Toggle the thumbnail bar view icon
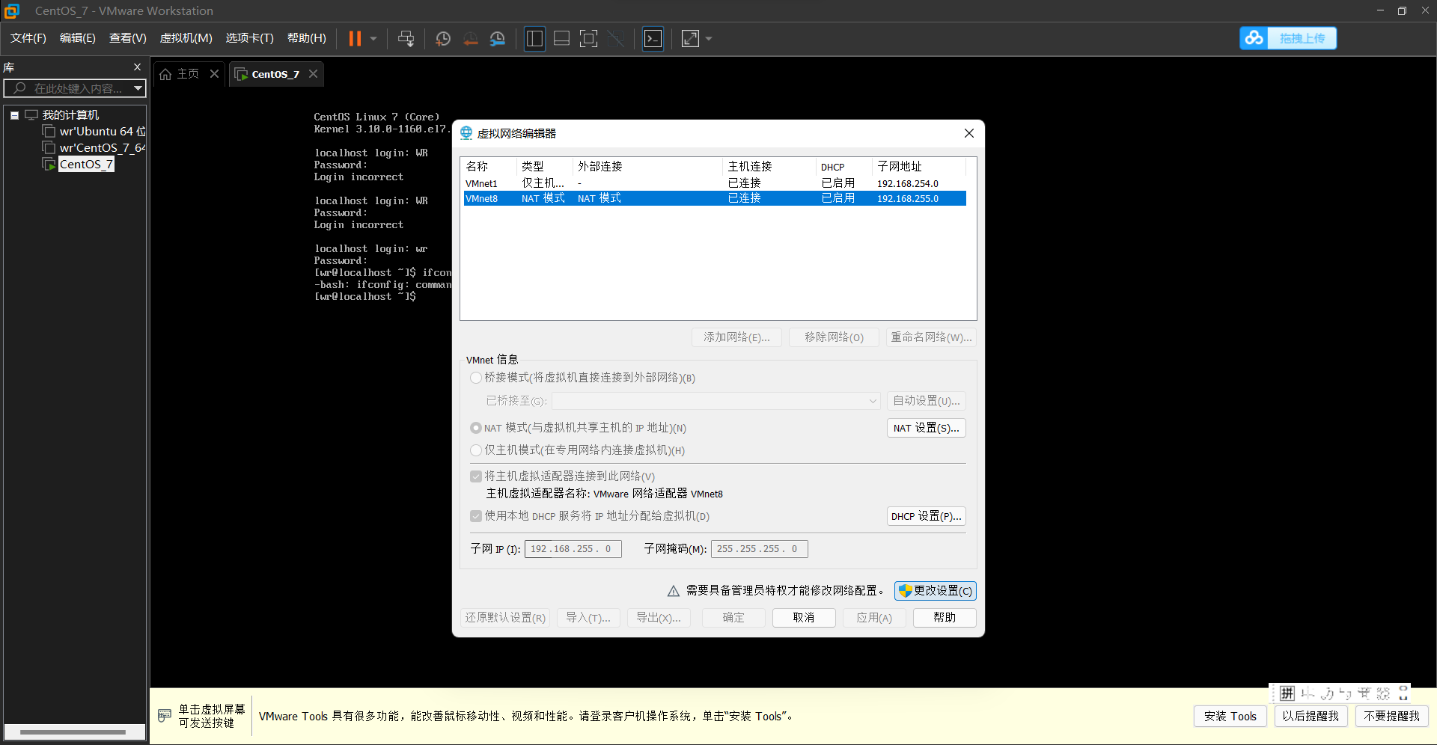 tap(561, 38)
